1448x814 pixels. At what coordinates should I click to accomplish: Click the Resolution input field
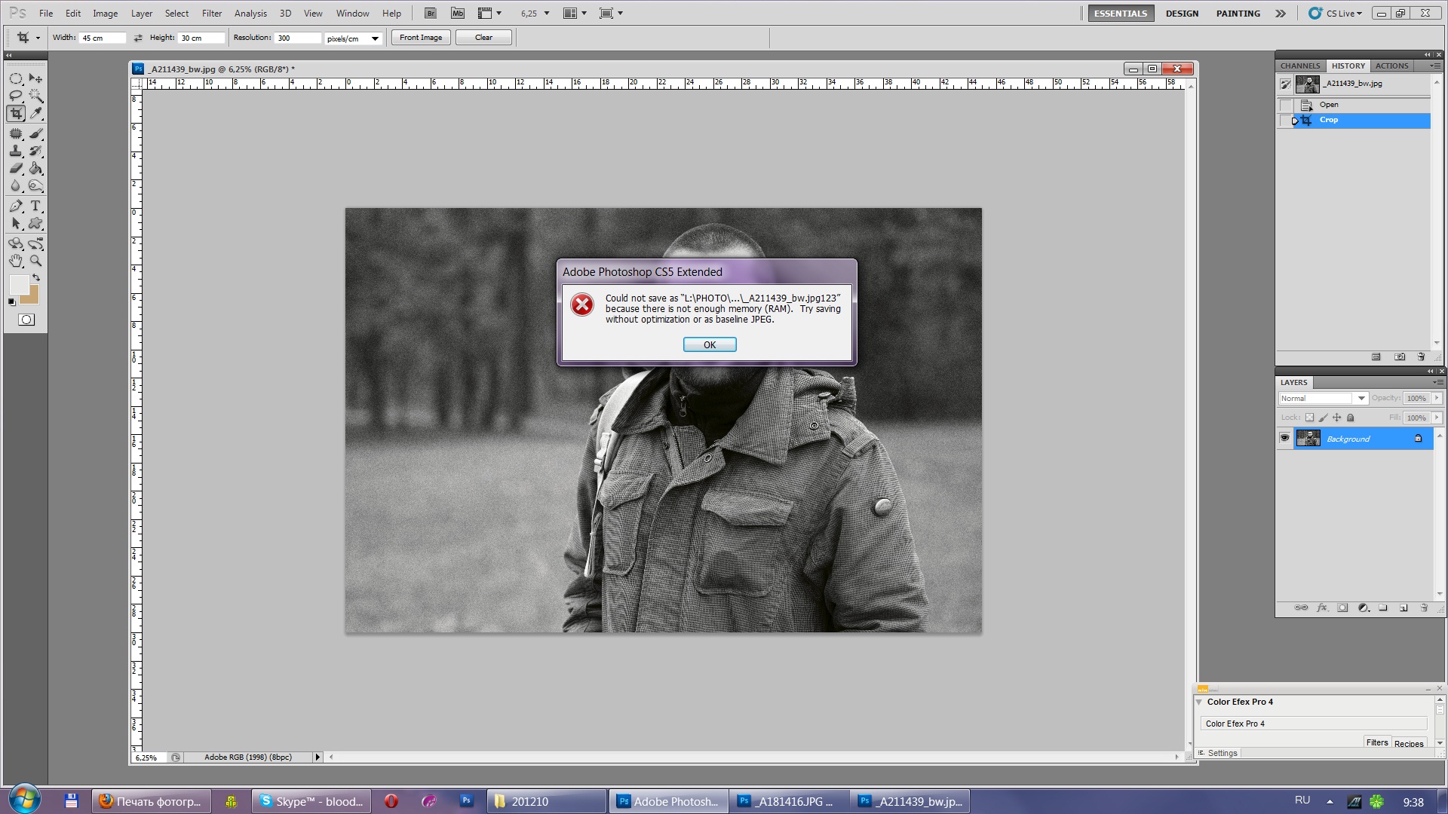pyautogui.click(x=297, y=38)
